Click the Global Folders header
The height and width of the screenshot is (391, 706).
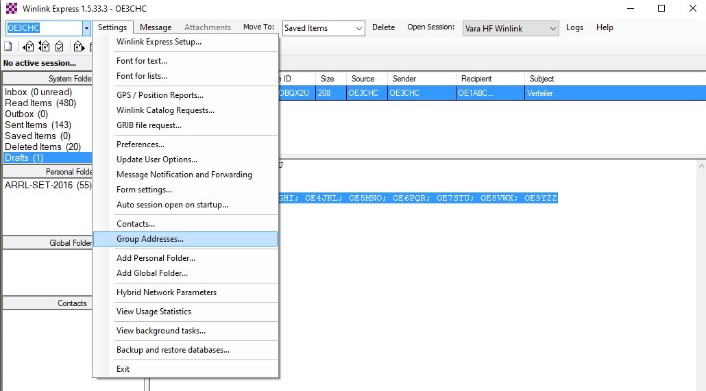pyautogui.click(x=48, y=243)
